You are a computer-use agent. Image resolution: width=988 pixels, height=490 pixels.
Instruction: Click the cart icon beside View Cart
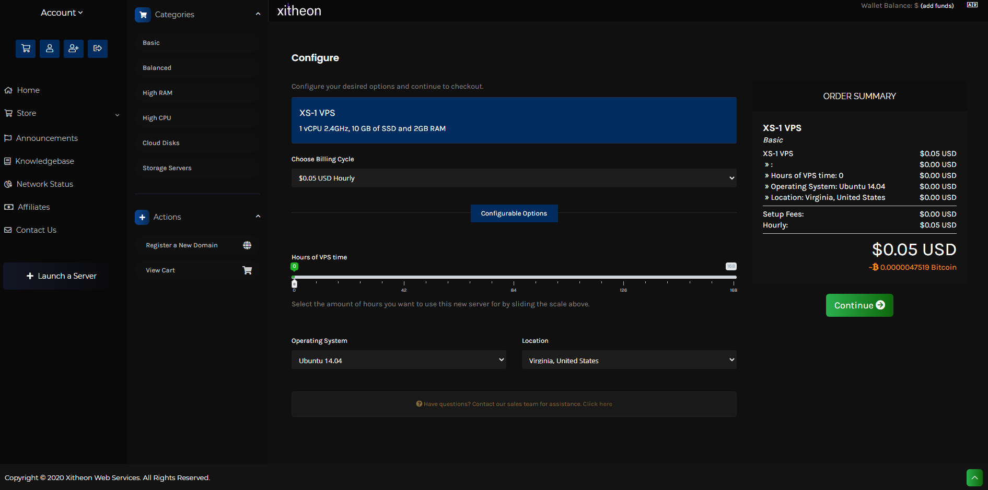click(x=247, y=270)
